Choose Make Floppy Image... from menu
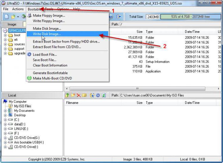Image resolution: width=223 pixels, height=163 pixels. pyautogui.click(x=68, y=16)
